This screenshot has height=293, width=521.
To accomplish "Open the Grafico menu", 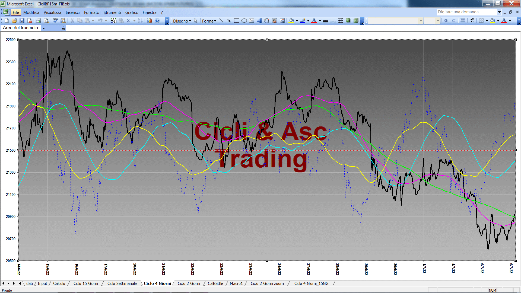I will (132, 12).
